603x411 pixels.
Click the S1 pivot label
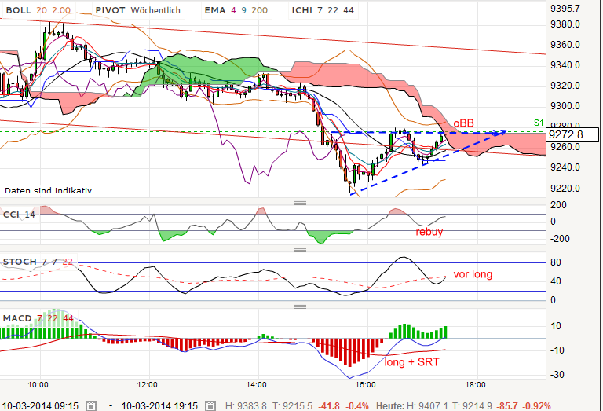[539, 123]
